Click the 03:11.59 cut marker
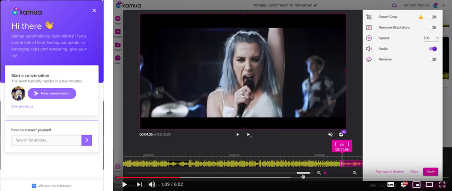Image resolution: width=452 pixels, height=191 pixels. pos(342,146)
